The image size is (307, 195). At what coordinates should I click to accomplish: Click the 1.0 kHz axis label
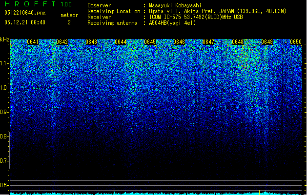[4, 88]
